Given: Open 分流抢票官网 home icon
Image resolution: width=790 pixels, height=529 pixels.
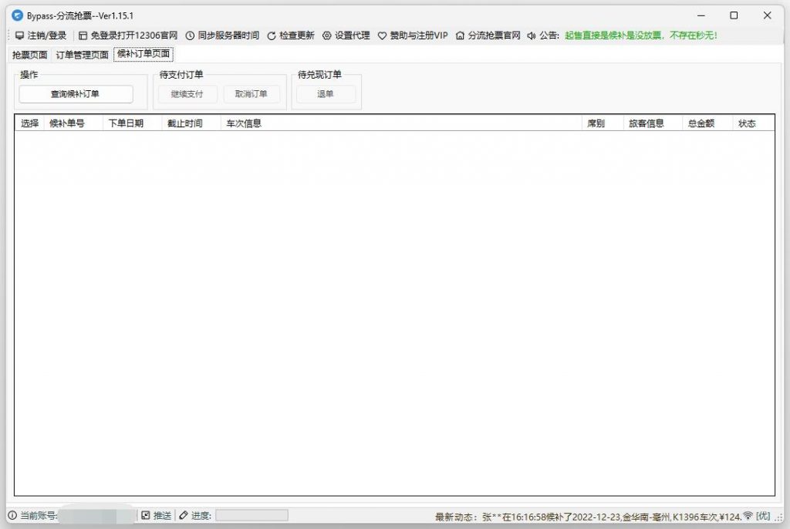Looking at the screenshot, I should pos(460,35).
